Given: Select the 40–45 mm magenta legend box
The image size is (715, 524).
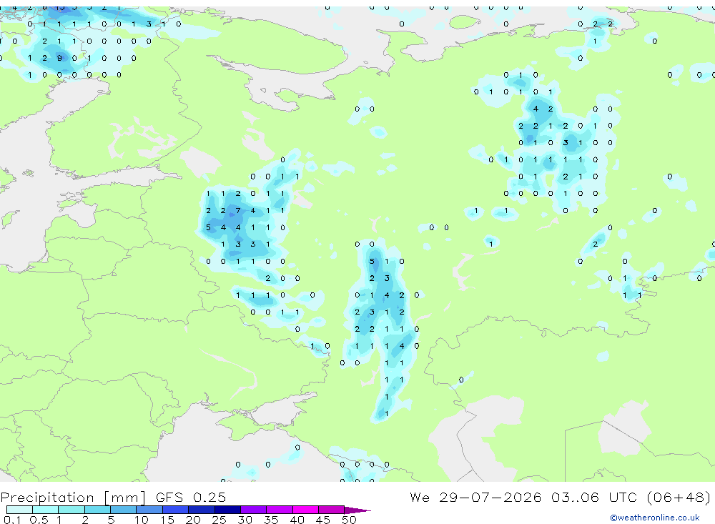Looking at the screenshot, I should point(305,510).
